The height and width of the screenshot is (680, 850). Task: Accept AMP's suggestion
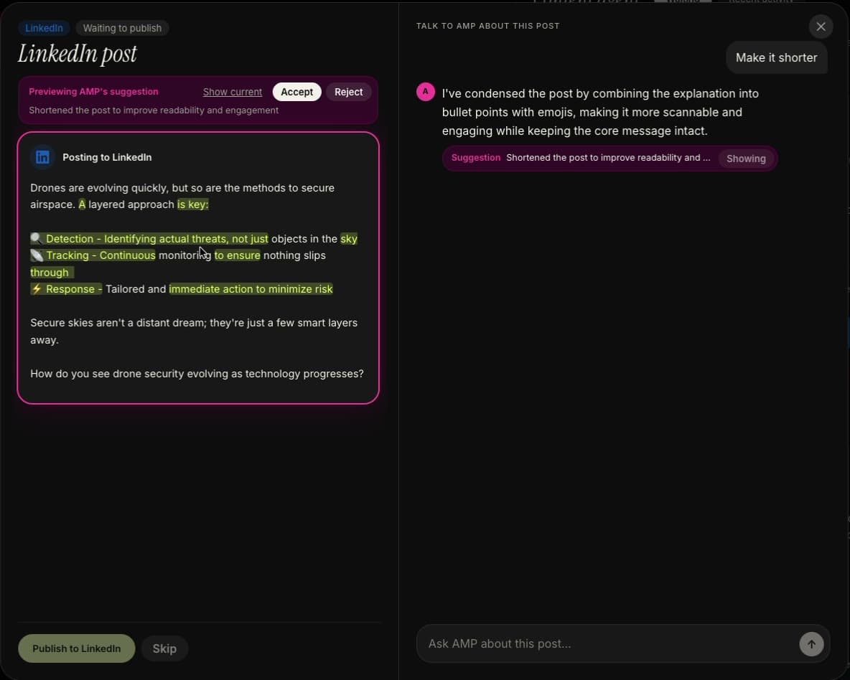296,92
